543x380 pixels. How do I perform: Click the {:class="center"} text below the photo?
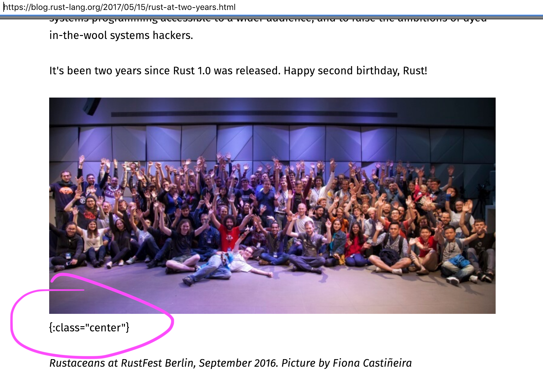(x=89, y=327)
